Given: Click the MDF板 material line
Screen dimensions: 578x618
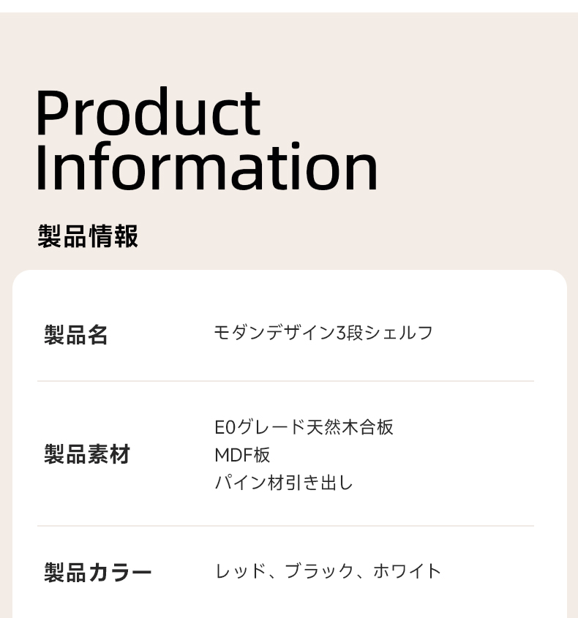Looking at the screenshot, I should [x=242, y=455].
